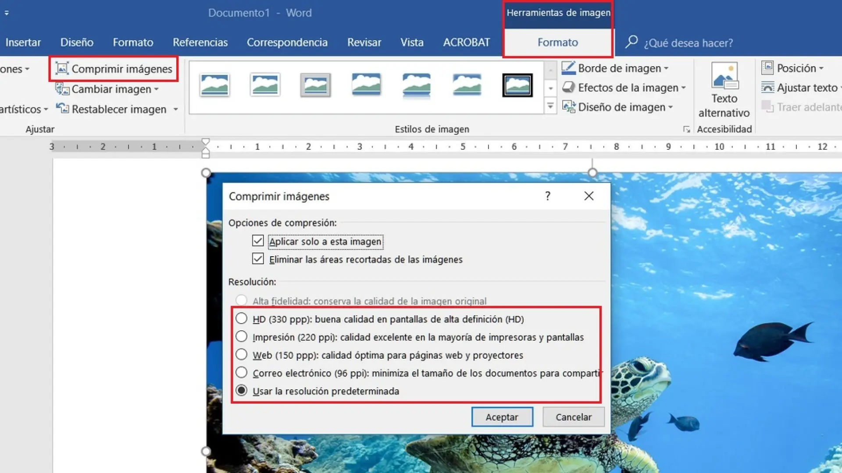
Task: Switch to the Vista tab
Action: pos(411,42)
